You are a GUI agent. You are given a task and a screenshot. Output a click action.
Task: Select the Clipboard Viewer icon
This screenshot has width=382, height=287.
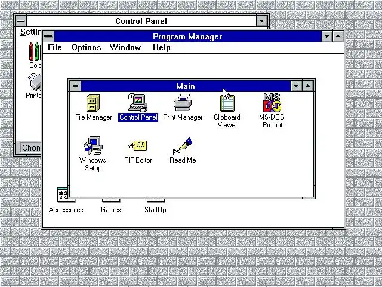pyautogui.click(x=227, y=111)
